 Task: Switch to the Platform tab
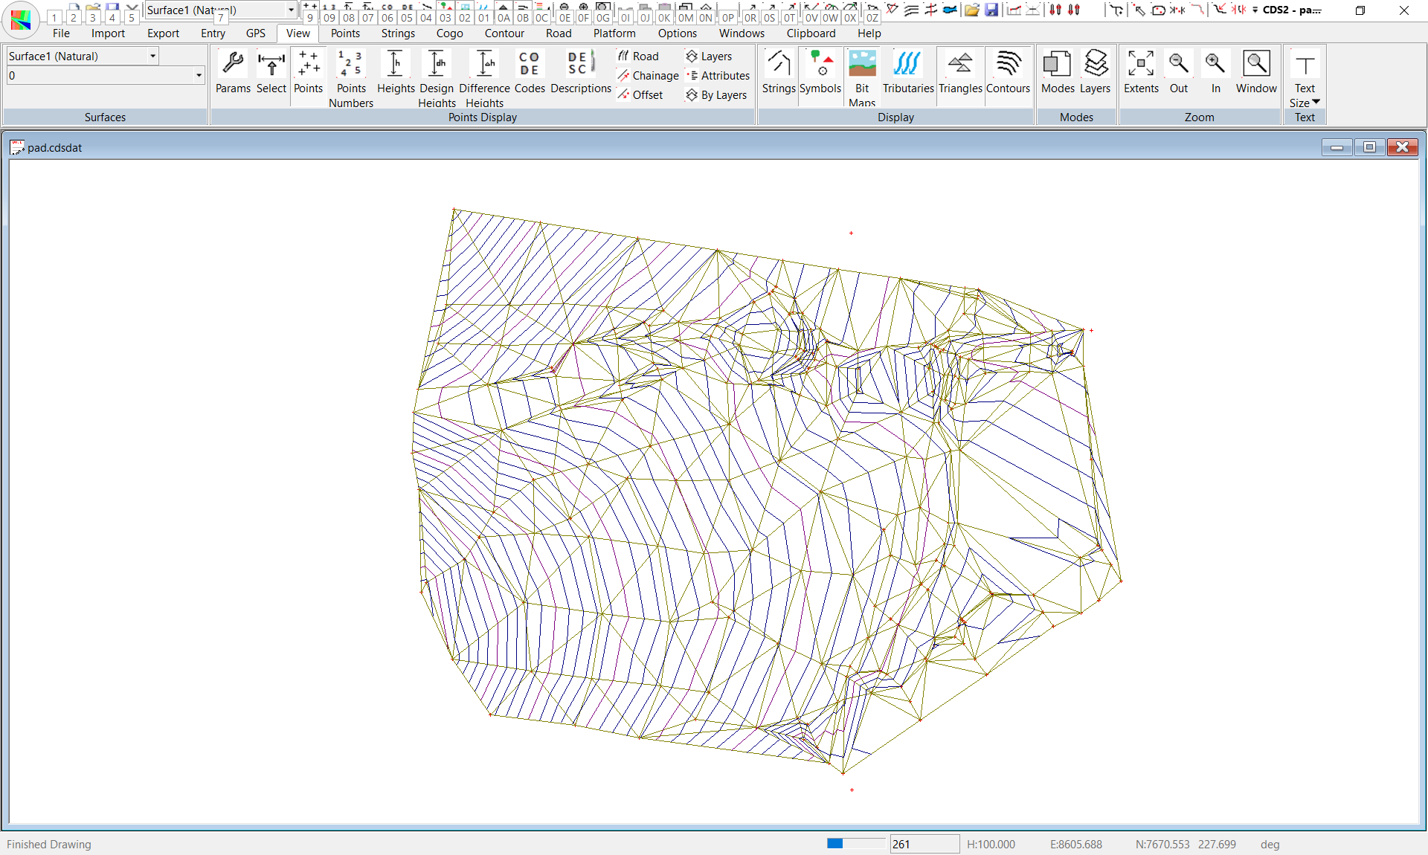pyautogui.click(x=614, y=33)
